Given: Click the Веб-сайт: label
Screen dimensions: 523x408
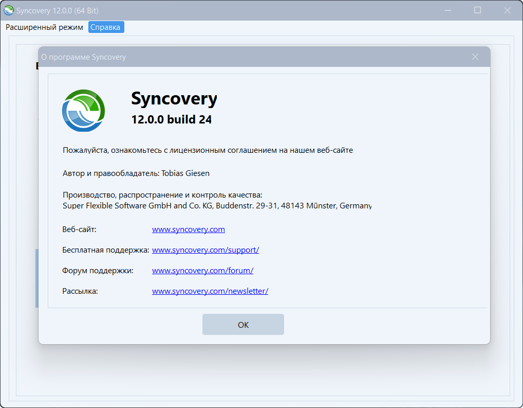Looking at the screenshot, I should coord(79,229).
